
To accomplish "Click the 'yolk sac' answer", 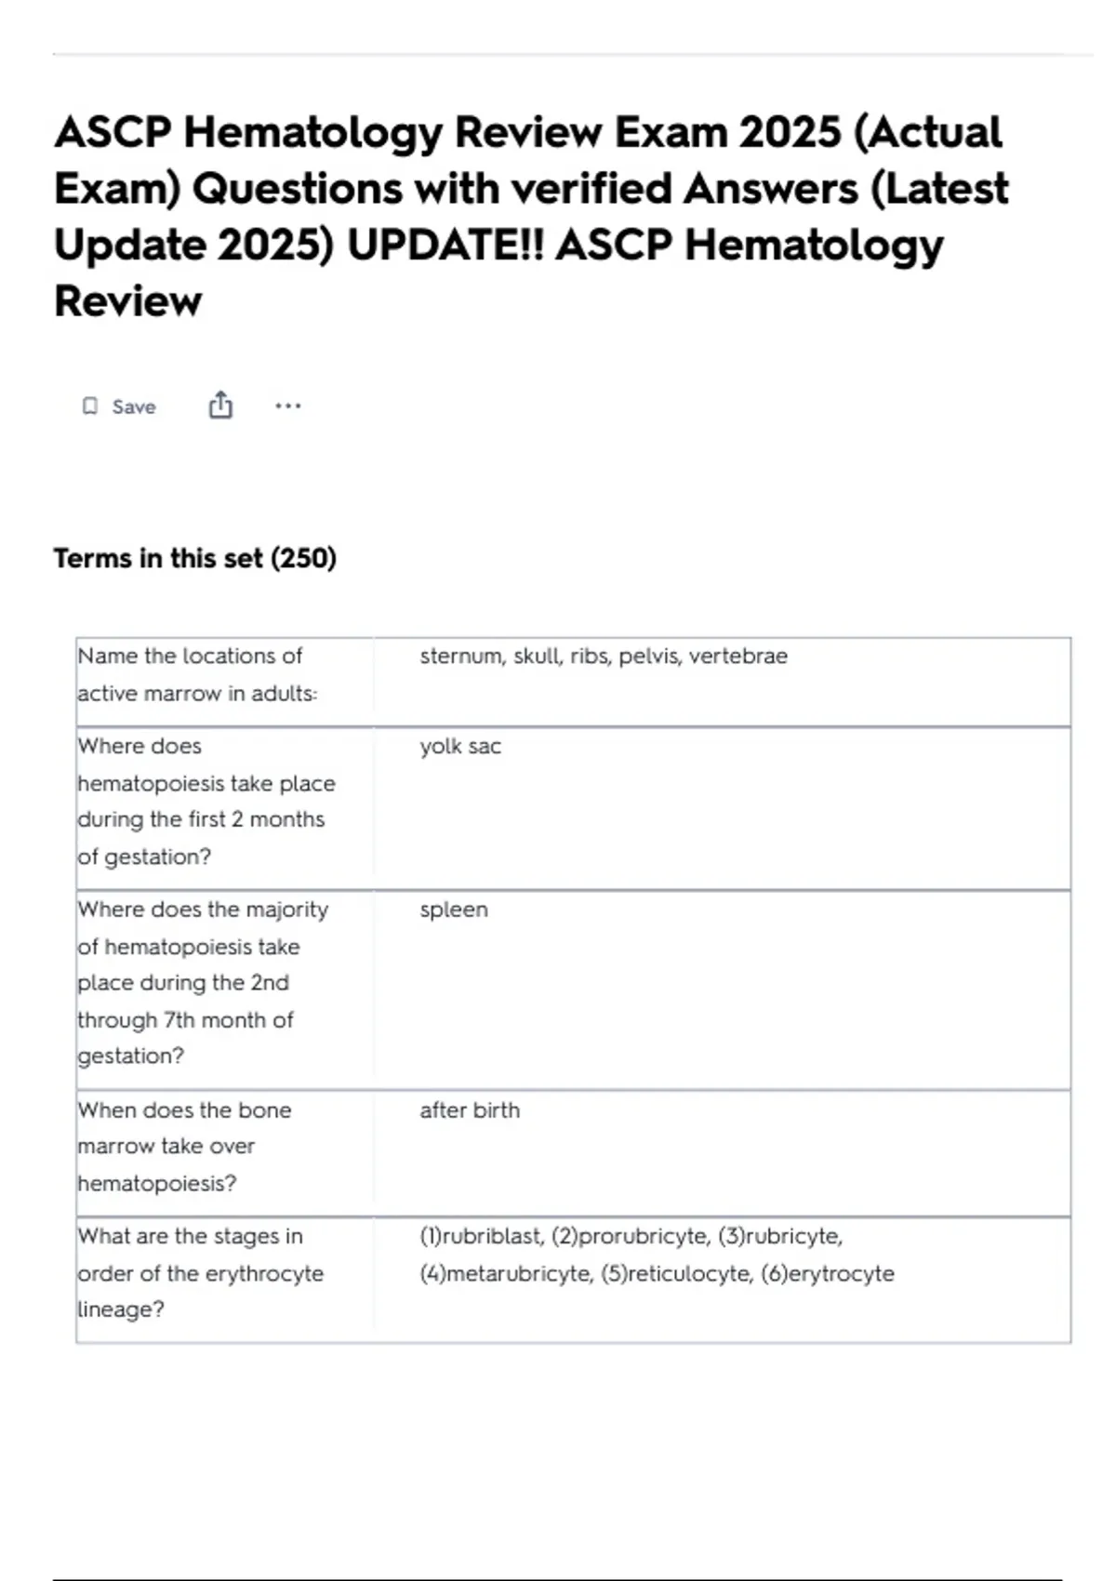I will click(460, 747).
